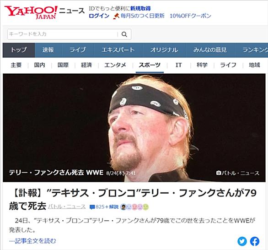The width and height of the screenshot is (268, 250).
Task: Click the ログイン link
Action: tap(99, 16)
